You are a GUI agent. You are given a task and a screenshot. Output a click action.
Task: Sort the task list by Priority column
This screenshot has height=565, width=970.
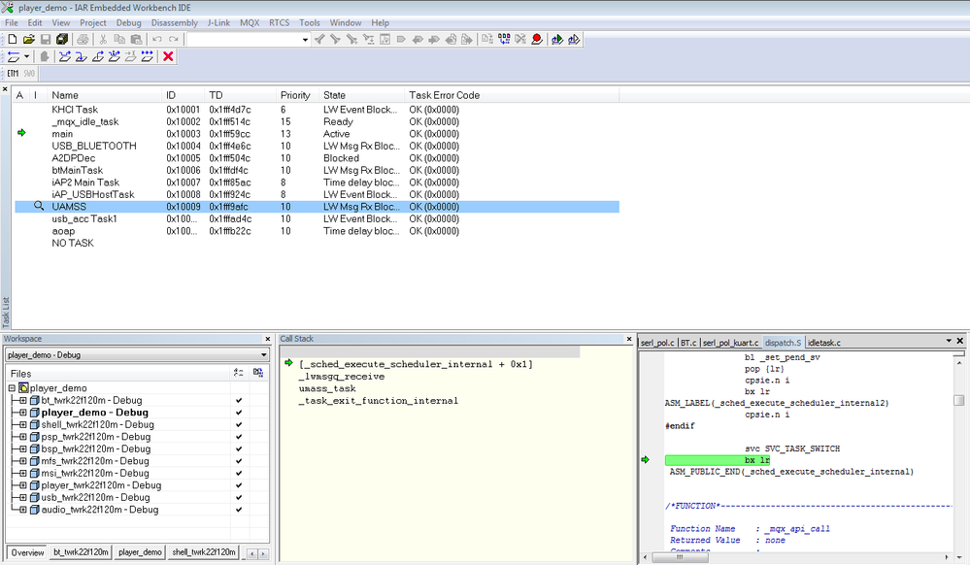pos(295,95)
